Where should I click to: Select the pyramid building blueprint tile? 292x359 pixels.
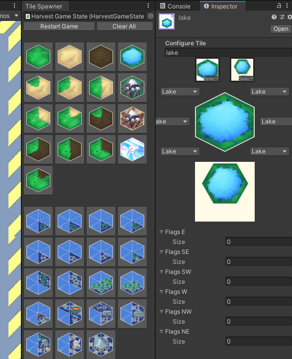(x=101, y=345)
